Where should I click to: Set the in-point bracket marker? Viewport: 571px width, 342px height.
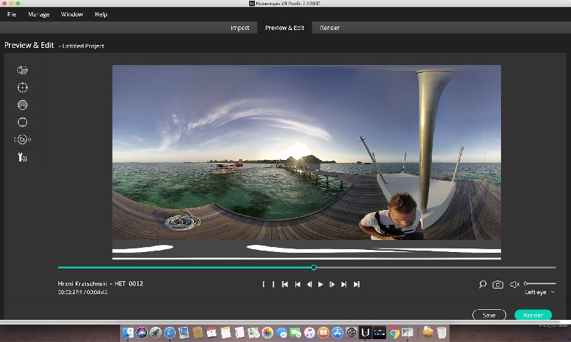[x=263, y=284]
